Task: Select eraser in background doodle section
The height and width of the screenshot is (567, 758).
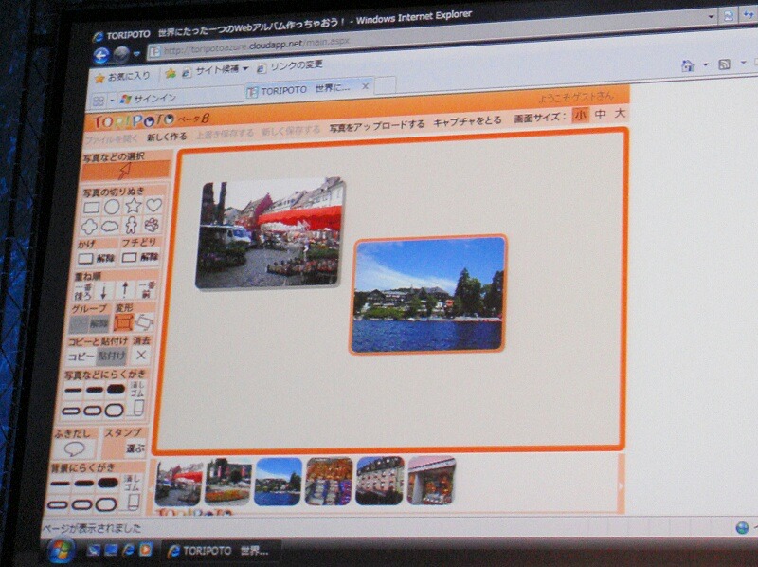Action: [131, 492]
